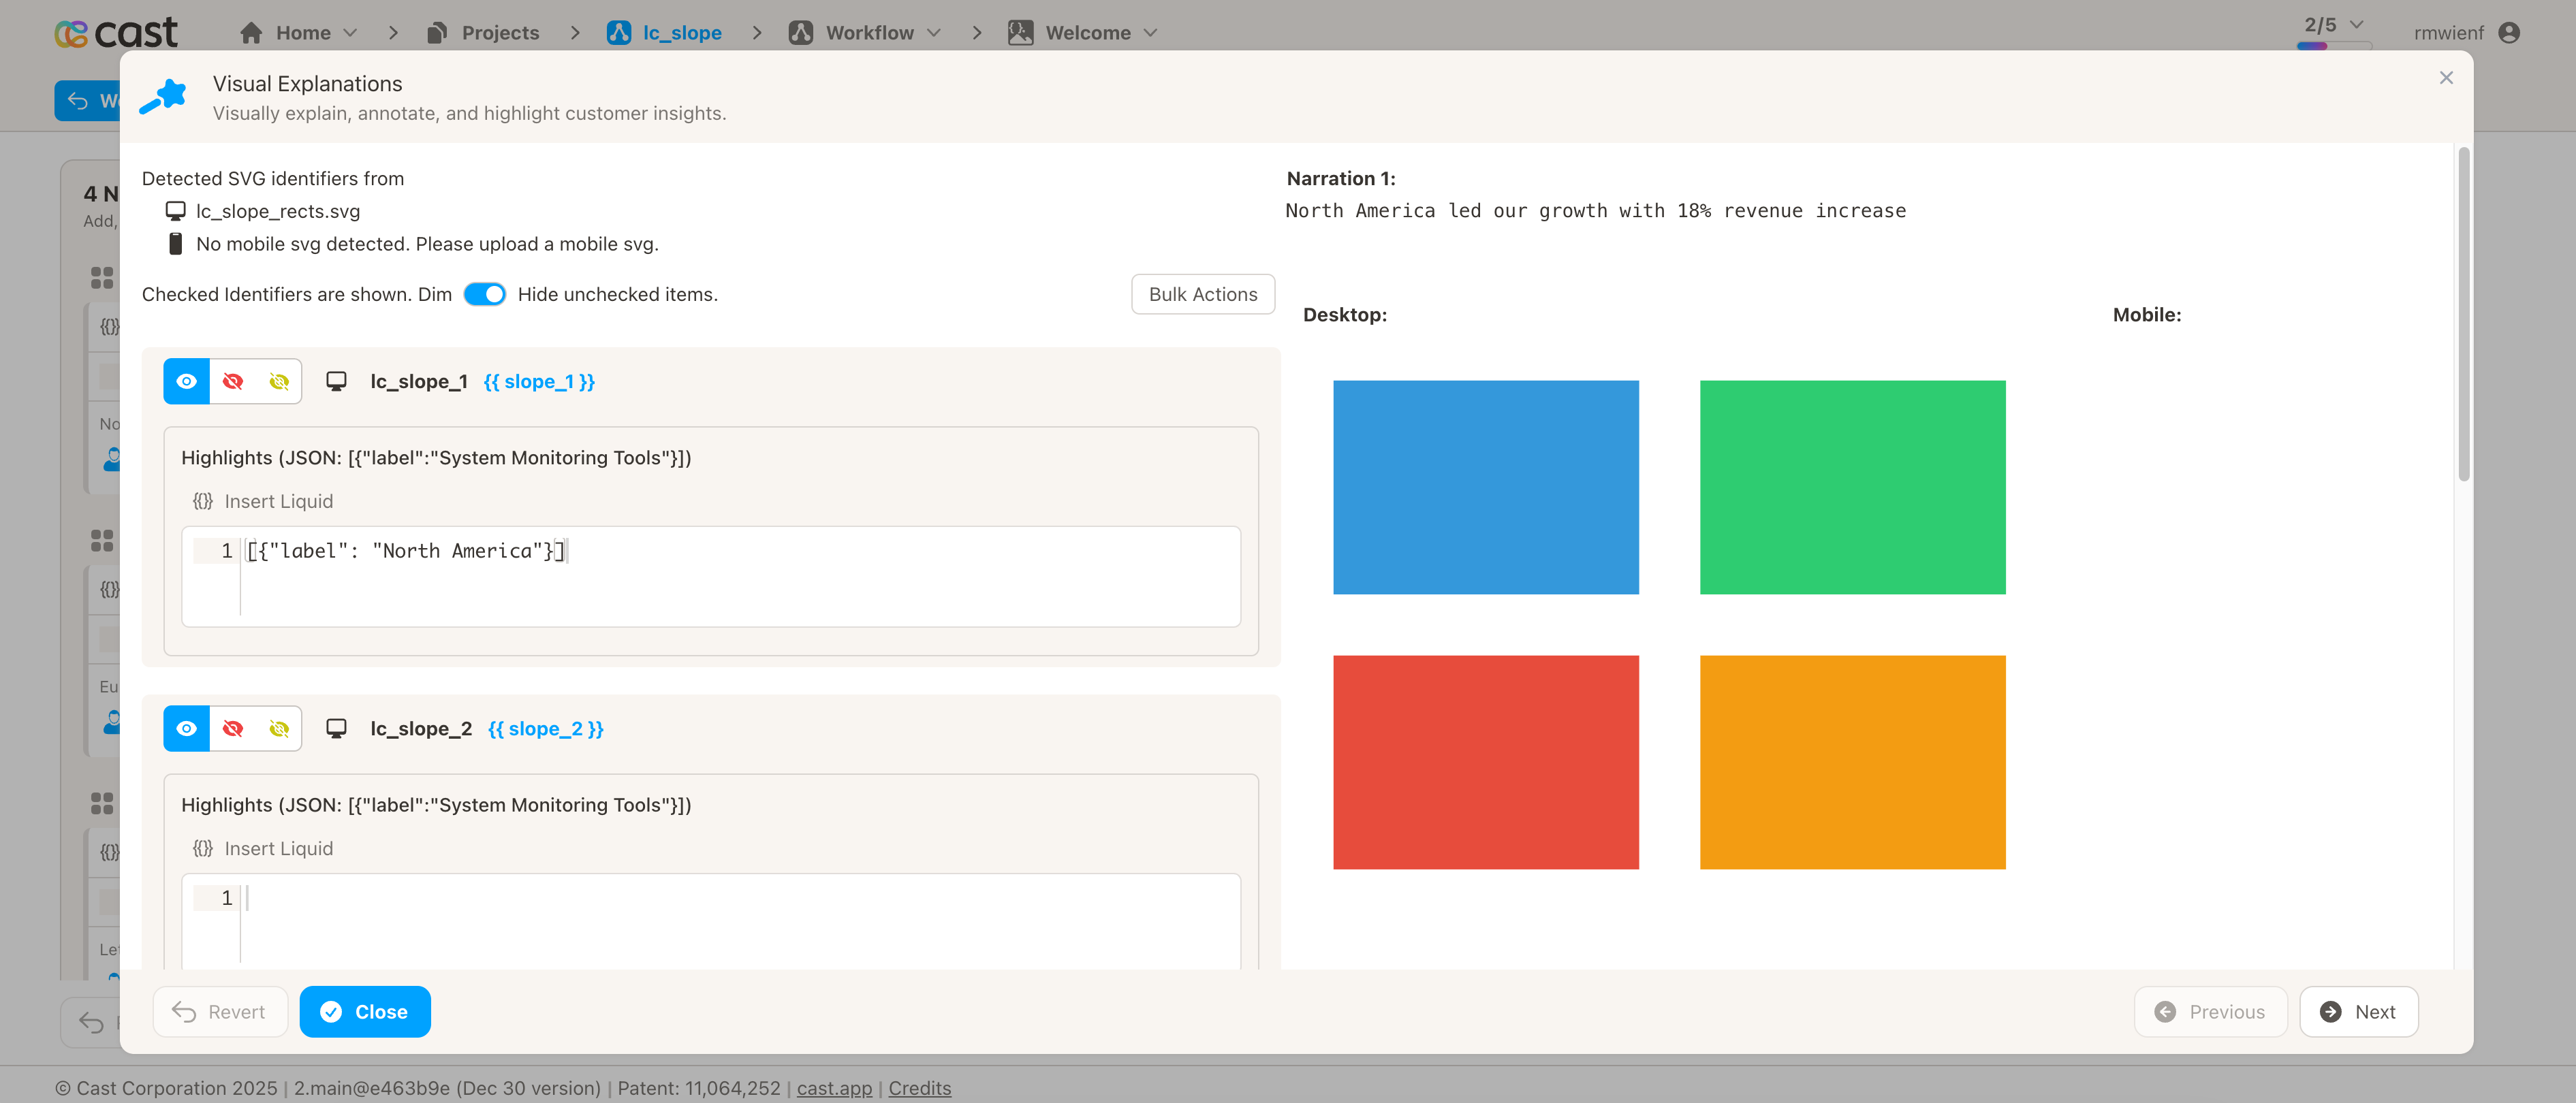Click the red hidden-eye icon for lc_slope_1
Image resolution: width=2576 pixels, height=1103 pixels.
pos(233,381)
